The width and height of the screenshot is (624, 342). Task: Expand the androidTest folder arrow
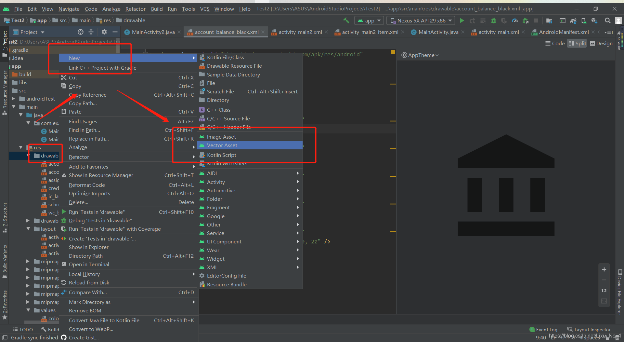(13, 99)
